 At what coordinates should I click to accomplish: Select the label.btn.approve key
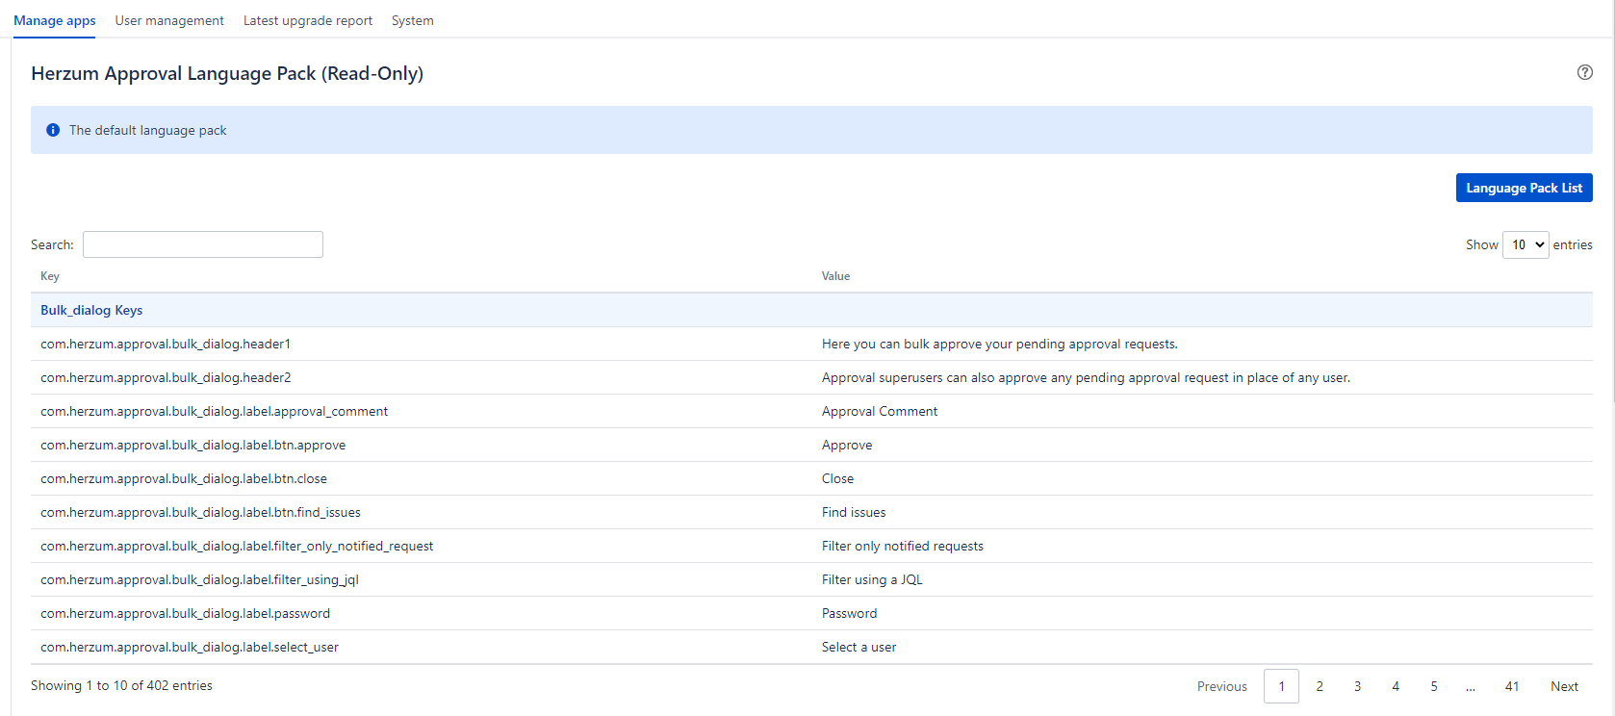[x=192, y=445]
